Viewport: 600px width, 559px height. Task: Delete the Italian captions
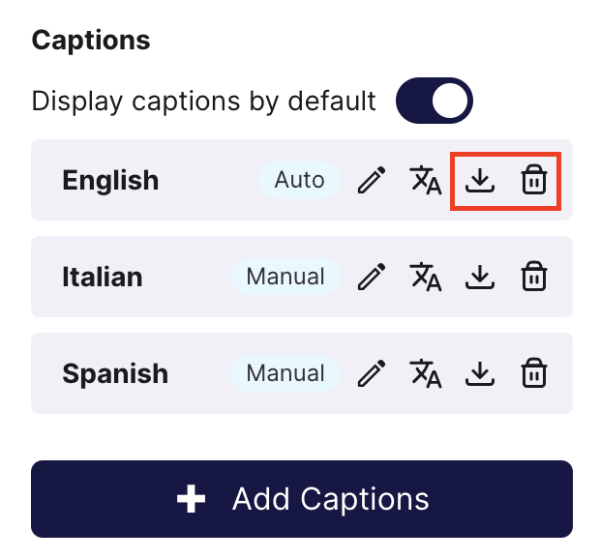click(x=534, y=276)
